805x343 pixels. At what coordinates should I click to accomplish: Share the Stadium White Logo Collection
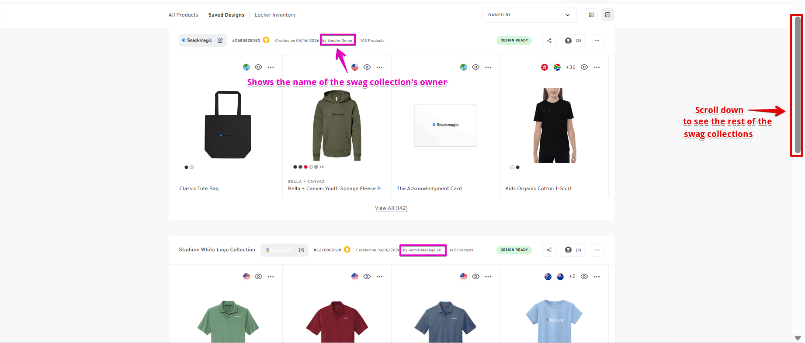coord(549,250)
